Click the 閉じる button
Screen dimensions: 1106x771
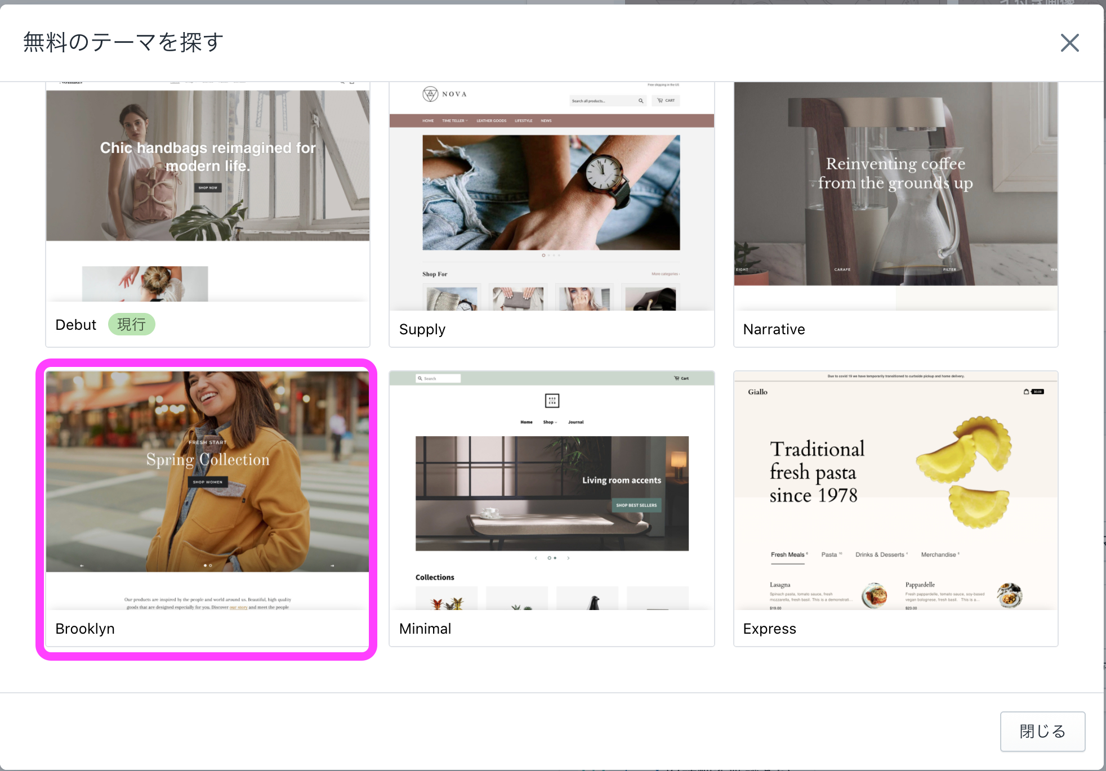pyautogui.click(x=1042, y=731)
